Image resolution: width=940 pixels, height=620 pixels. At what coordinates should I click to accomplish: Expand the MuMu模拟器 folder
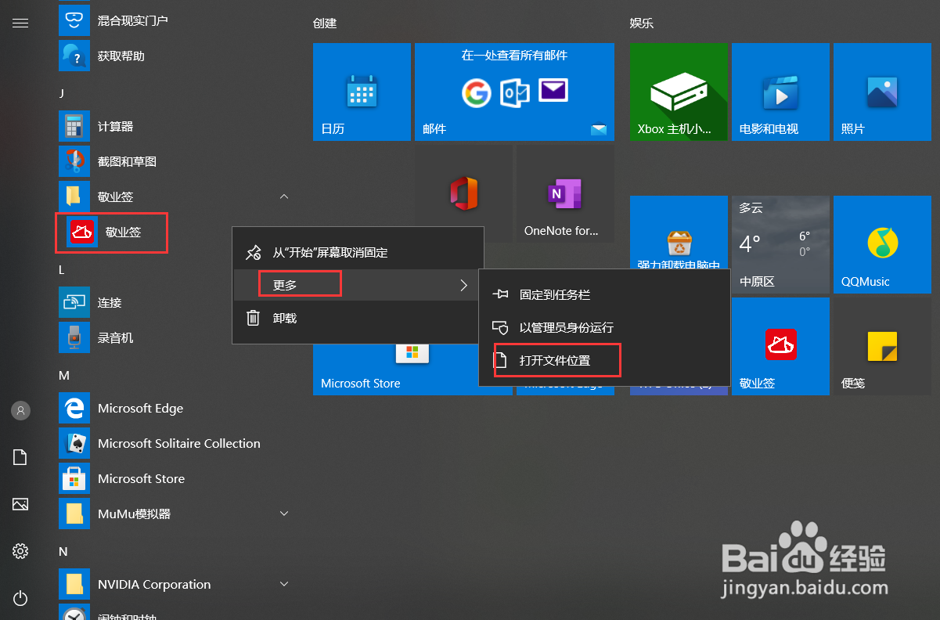(x=284, y=514)
